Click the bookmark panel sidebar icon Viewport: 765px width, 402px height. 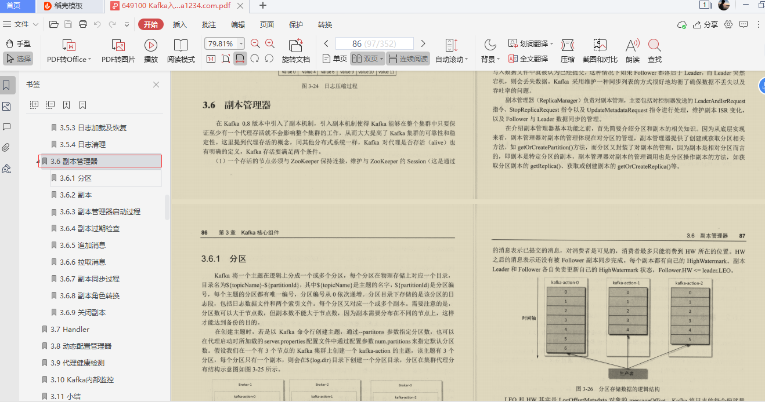click(x=6, y=86)
